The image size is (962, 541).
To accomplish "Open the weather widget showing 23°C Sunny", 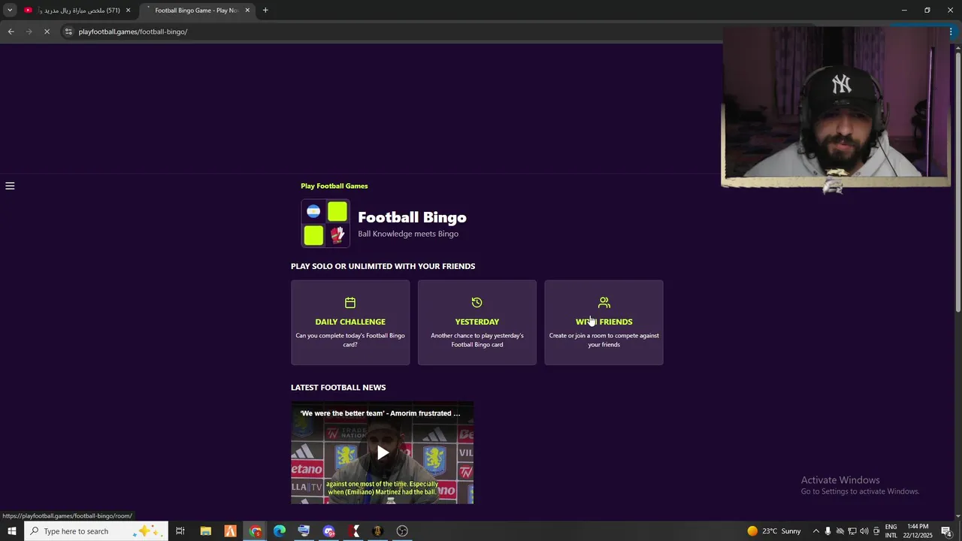I will 774,531.
